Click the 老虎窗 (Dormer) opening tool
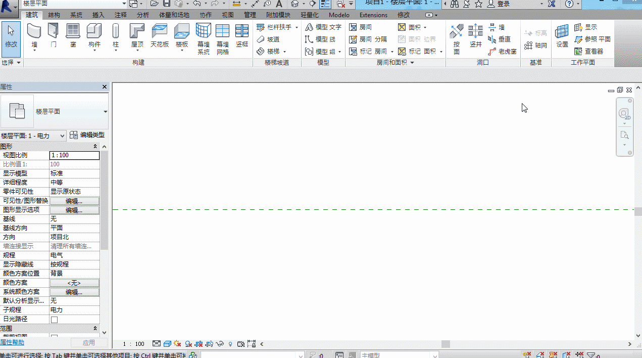 tap(503, 52)
